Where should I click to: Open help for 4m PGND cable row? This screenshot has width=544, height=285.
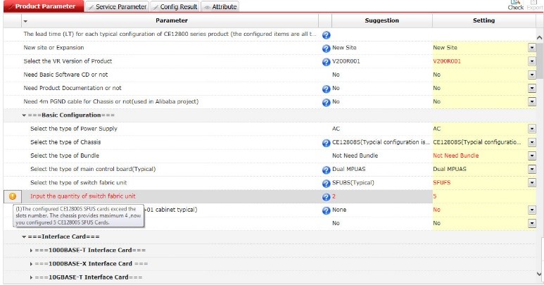[326, 103]
